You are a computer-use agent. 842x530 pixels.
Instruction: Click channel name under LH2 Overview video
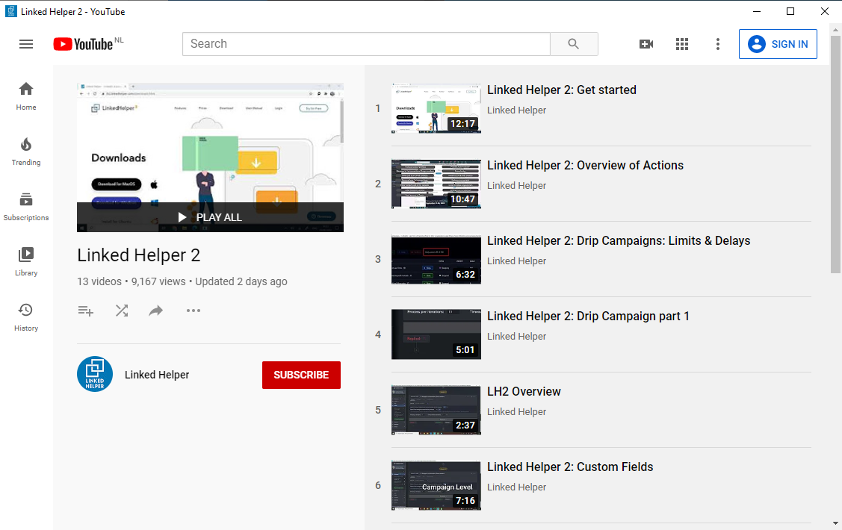516,411
